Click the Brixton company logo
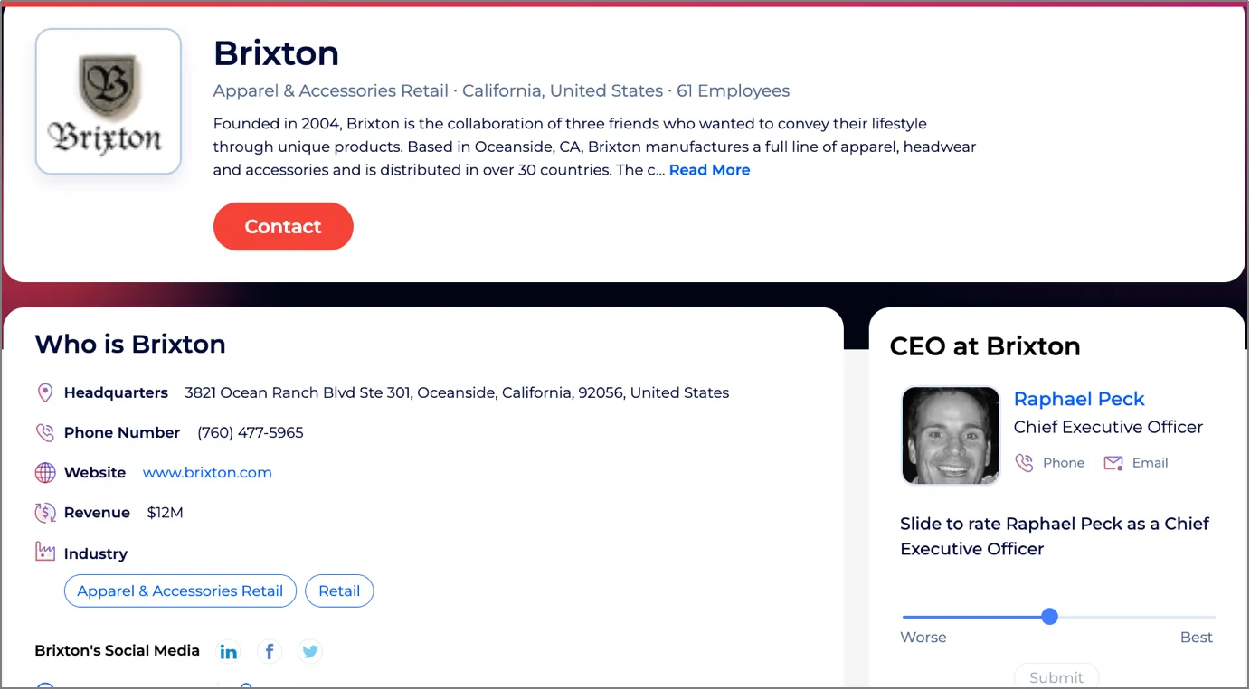This screenshot has width=1250, height=690. point(108,100)
